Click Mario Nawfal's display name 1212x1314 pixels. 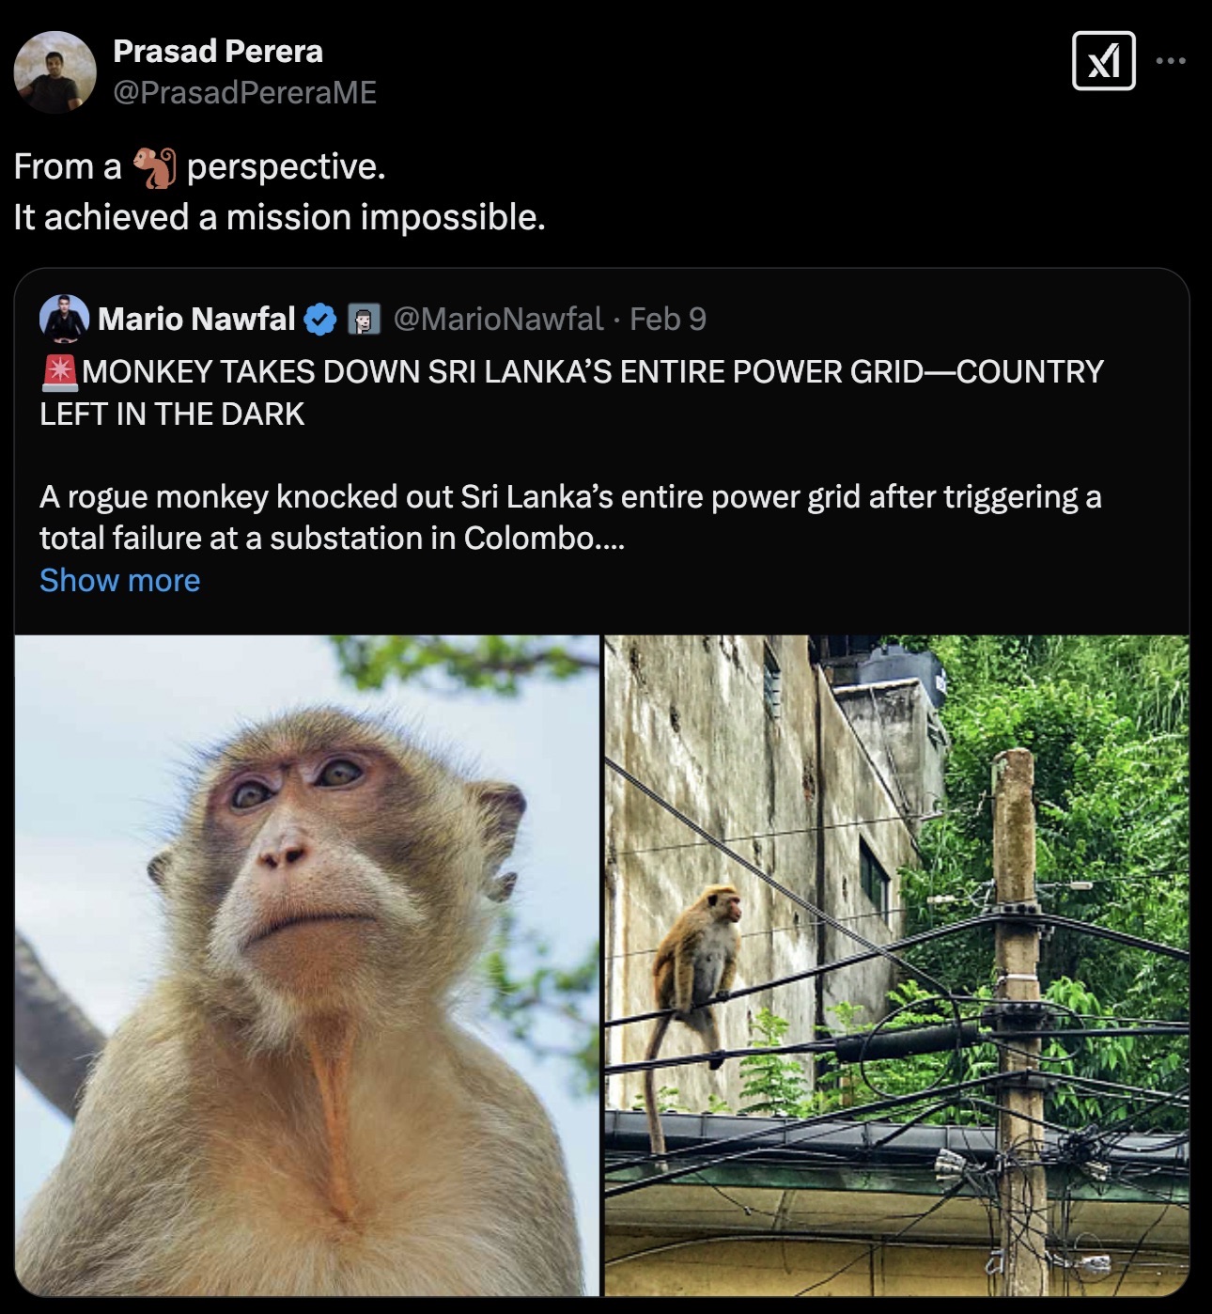[x=196, y=320]
